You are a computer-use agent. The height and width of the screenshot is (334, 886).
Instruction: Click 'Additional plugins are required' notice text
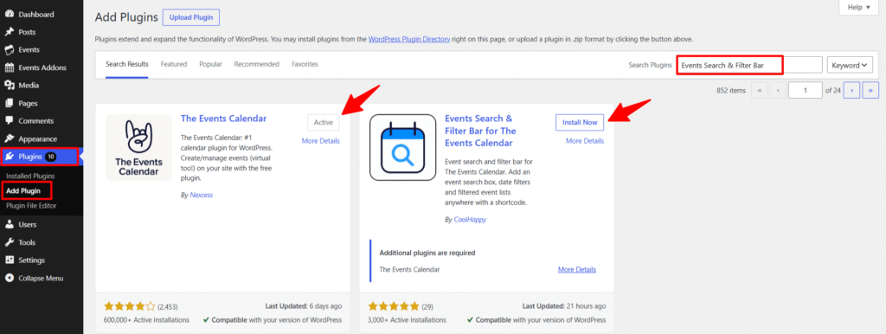427,253
